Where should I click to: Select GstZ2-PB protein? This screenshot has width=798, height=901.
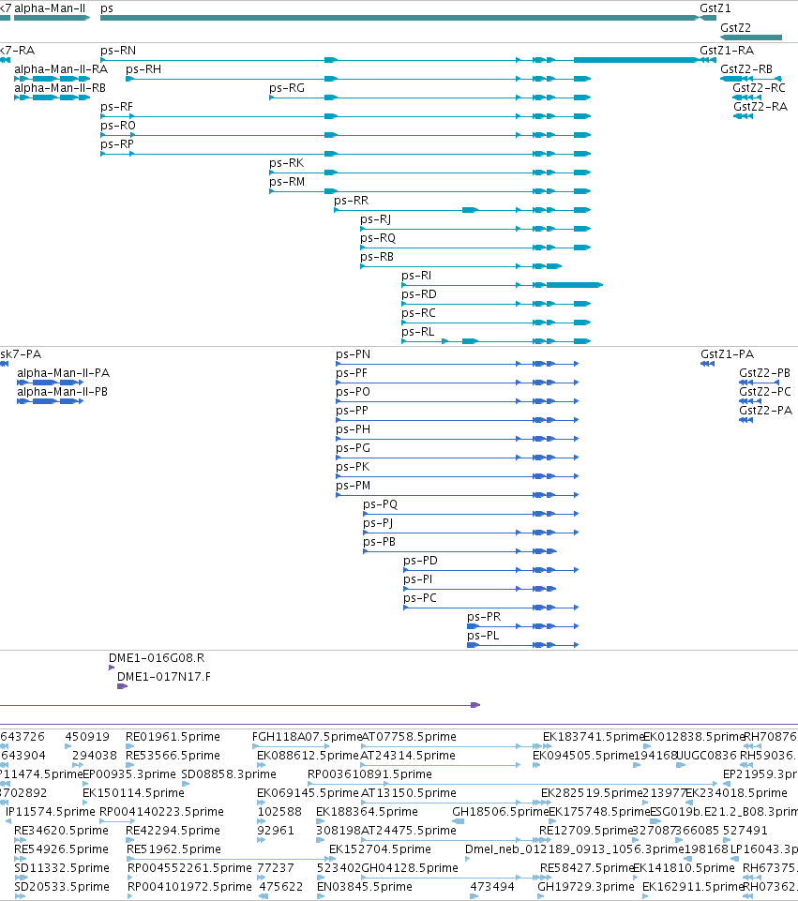point(764,373)
